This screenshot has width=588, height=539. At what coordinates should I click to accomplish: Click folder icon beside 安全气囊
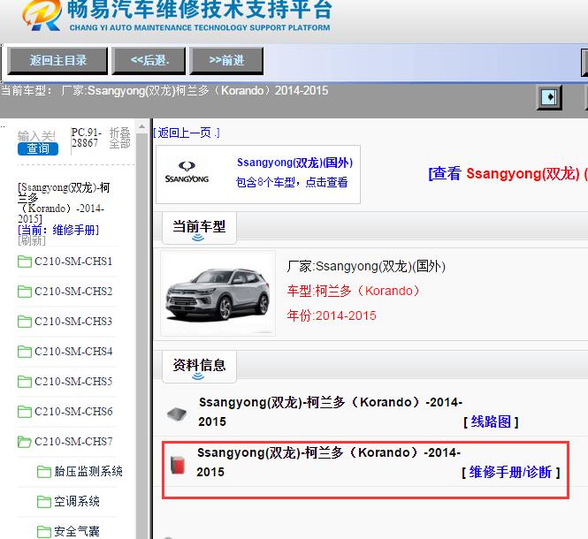tap(44, 532)
